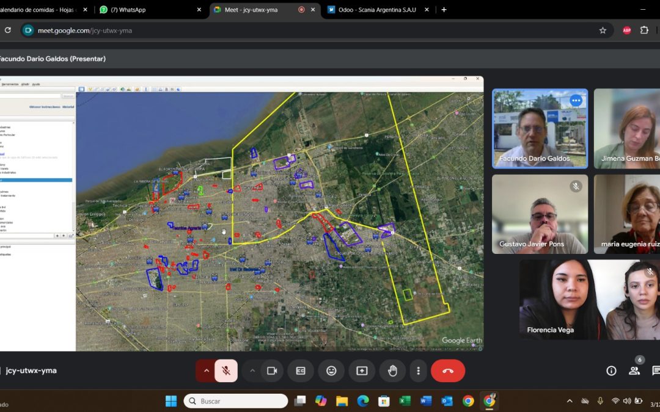Click the present screen icon
The height and width of the screenshot is (412, 660).
pos(362,371)
